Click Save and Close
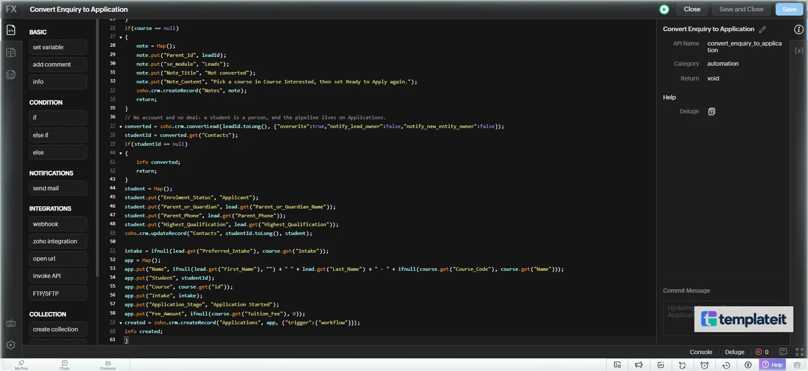 [x=741, y=9]
